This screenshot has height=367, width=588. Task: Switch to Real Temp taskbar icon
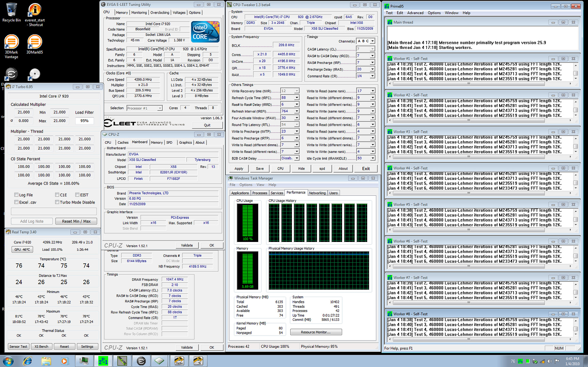point(198,361)
